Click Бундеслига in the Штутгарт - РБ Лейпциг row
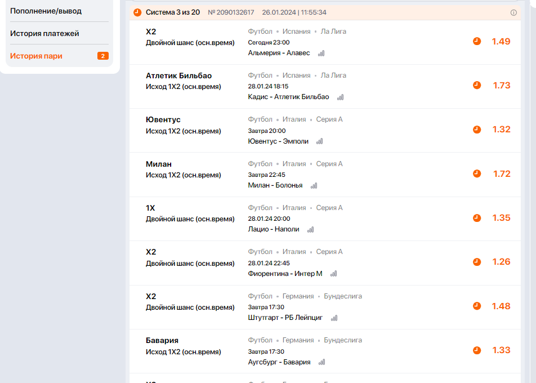Screen dimensions: 536x383 [343, 296]
